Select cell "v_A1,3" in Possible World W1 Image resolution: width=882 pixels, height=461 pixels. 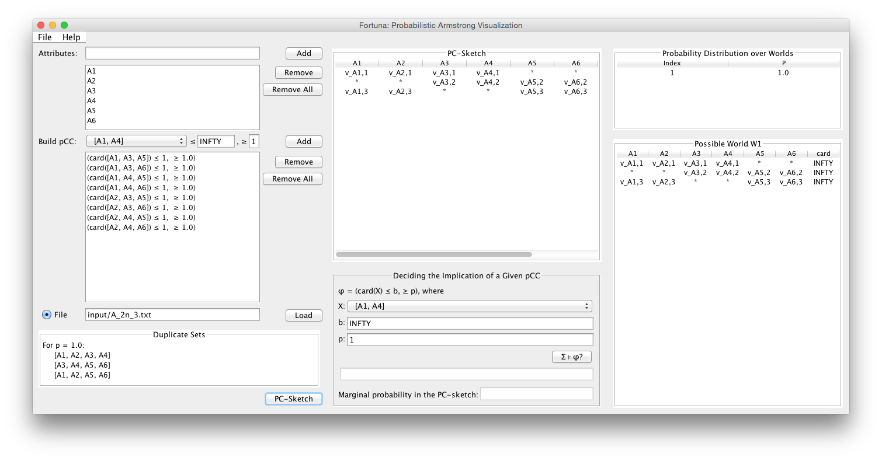632,181
